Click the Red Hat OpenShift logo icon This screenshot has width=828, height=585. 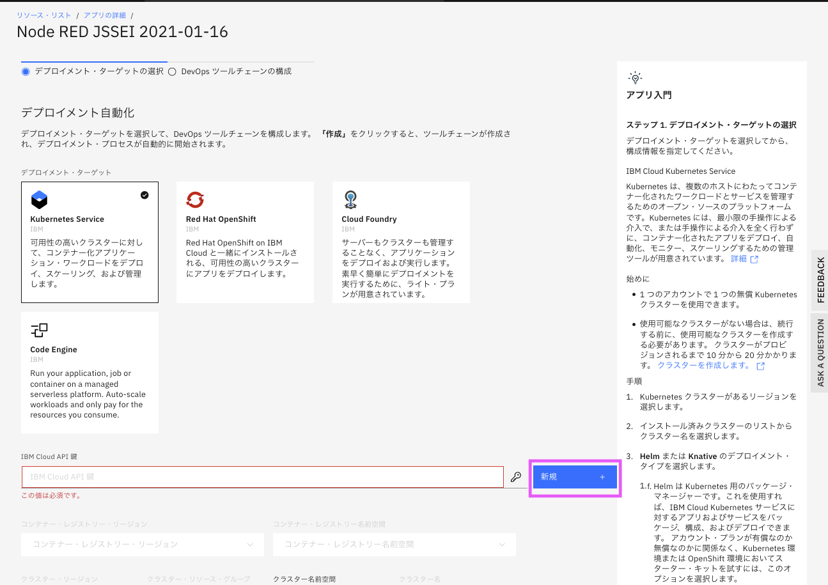pyautogui.click(x=194, y=200)
